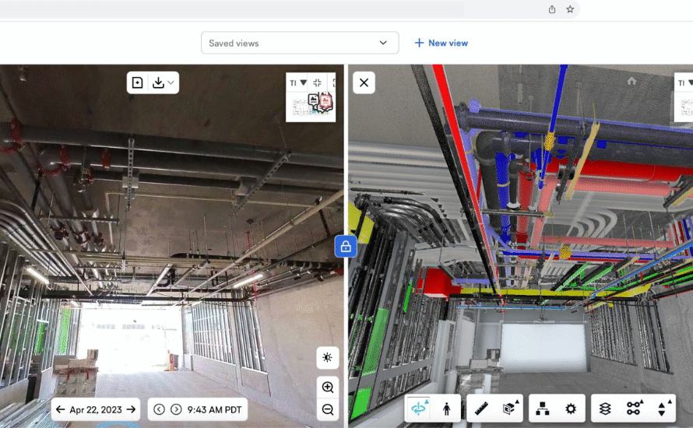The height and width of the screenshot is (428, 693).
Task: Toggle the split-view sync lock
Action: click(x=346, y=247)
